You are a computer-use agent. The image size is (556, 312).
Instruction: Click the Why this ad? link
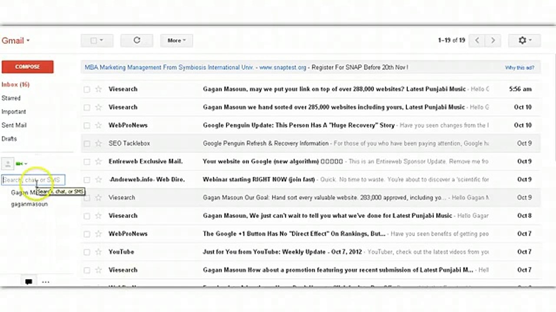[x=520, y=68]
